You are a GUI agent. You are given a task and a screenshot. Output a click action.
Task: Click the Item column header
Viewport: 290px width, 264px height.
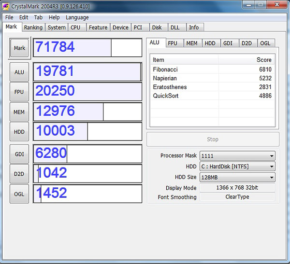pos(185,60)
